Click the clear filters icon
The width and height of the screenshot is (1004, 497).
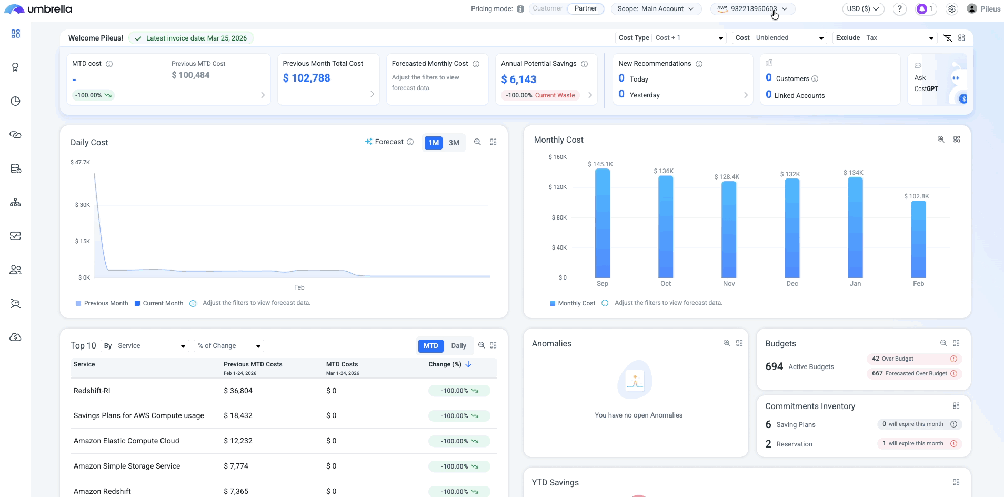(948, 38)
